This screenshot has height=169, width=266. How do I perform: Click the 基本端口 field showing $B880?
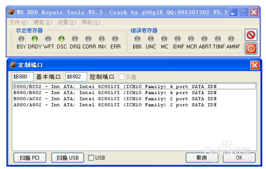click(22, 77)
